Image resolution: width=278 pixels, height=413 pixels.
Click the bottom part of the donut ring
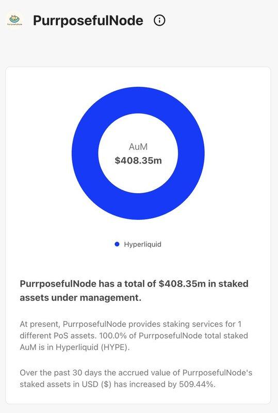138,206
